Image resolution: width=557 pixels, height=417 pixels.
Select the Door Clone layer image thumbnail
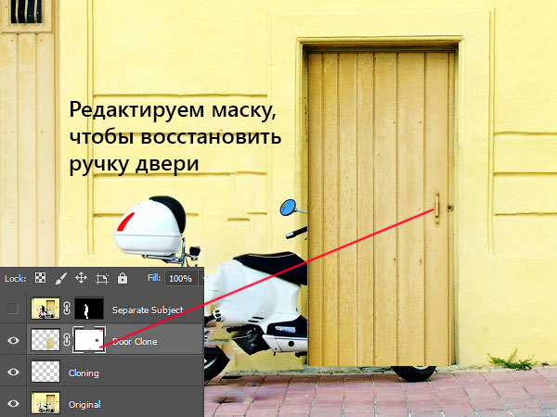point(45,340)
